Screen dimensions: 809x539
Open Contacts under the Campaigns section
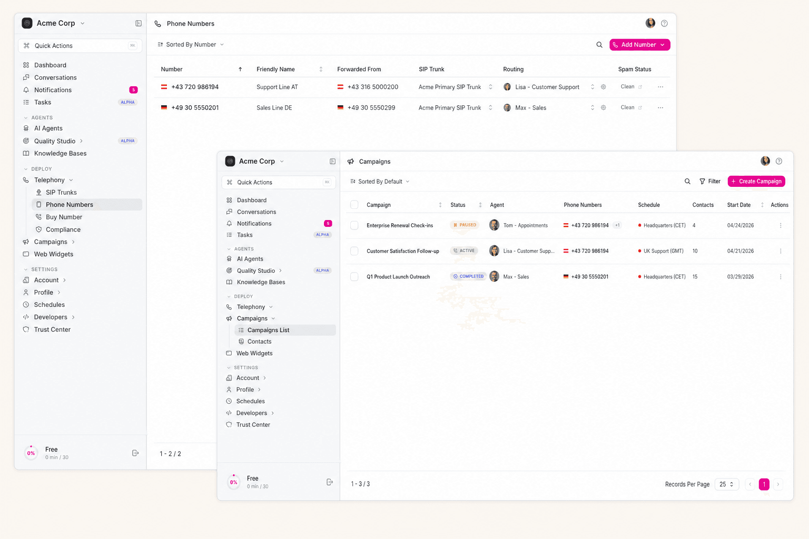tap(259, 341)
